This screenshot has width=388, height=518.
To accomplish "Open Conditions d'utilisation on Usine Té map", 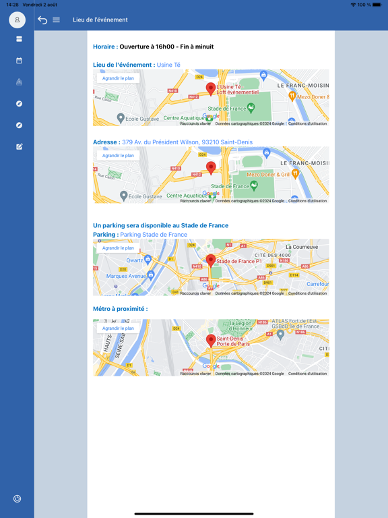I will tap(307, 123).
